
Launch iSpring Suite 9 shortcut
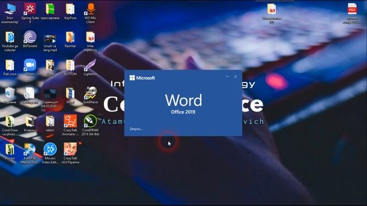pos(30,14)
